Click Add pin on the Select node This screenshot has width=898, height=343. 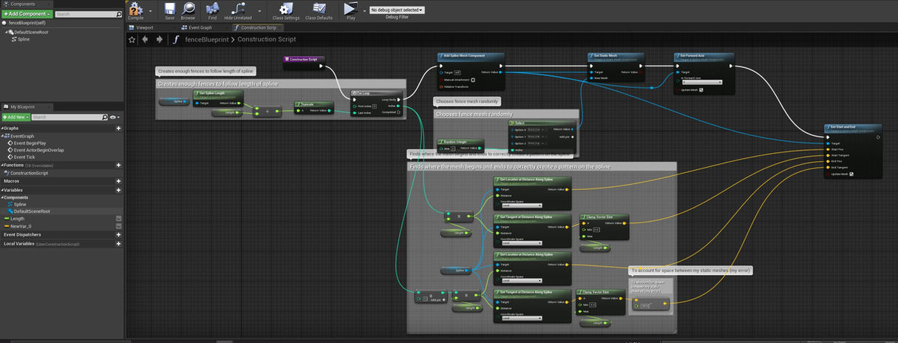[x=565, y=137]
